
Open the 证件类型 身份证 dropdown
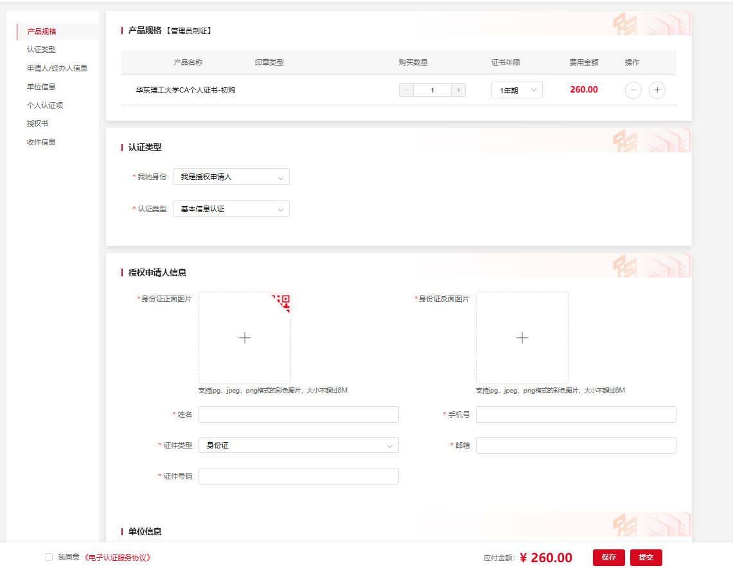[298, 445]
